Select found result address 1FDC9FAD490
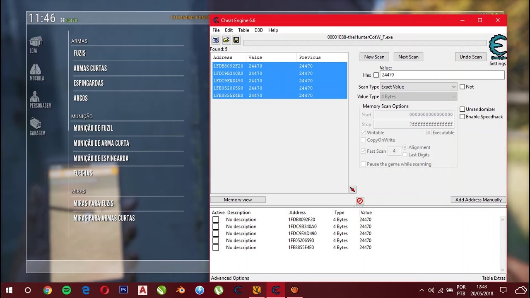Viewport: 530px width, 298px height. pyautogui.click(x=280, y=81)
